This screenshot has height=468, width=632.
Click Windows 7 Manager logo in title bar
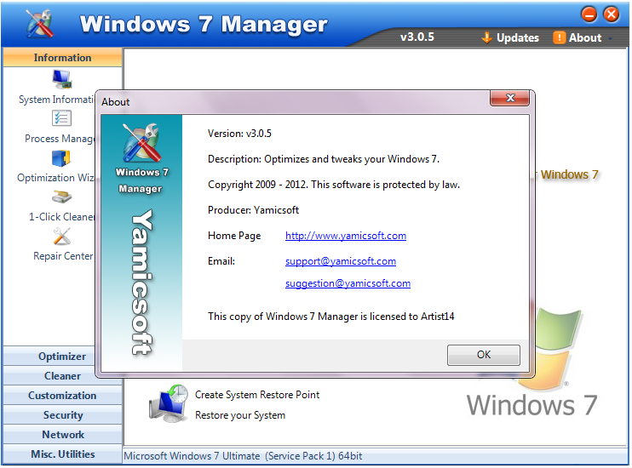pyautogui.click(x=39, y=23)
